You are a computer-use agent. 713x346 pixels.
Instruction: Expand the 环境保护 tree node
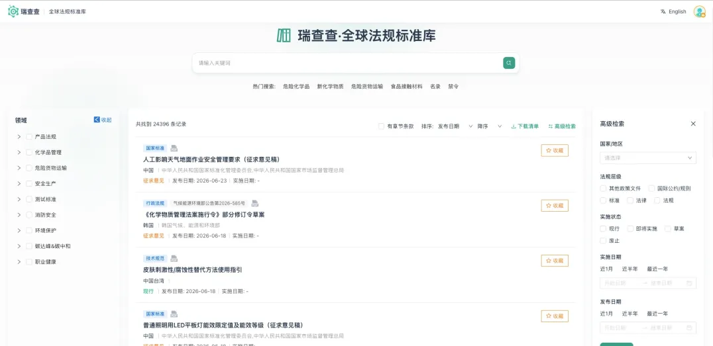(x=19, y=230)
